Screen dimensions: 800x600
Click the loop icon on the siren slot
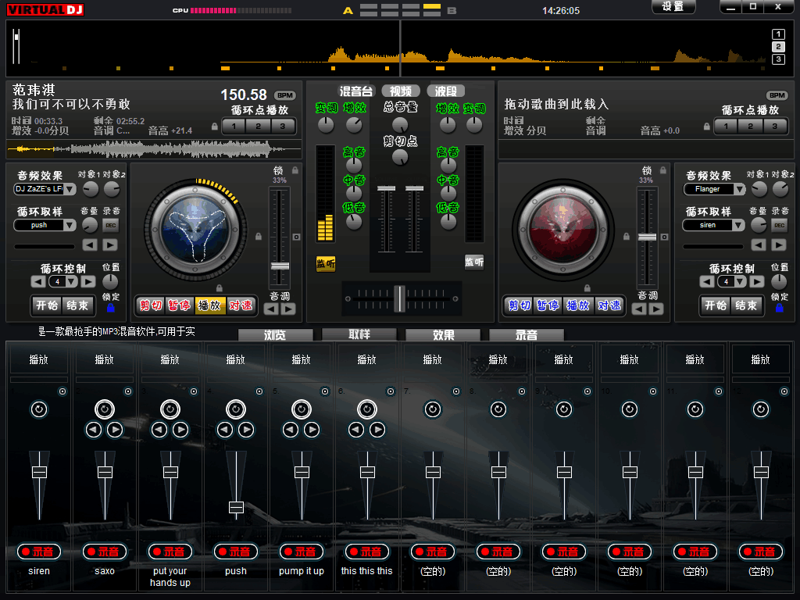pos(39,409)
